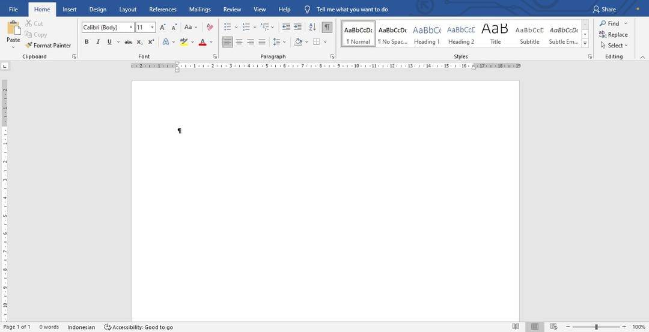Switch to Web Layout view
Image resolution: width=649 pixels, height=332 pixels.
click(x=554, y=327)
